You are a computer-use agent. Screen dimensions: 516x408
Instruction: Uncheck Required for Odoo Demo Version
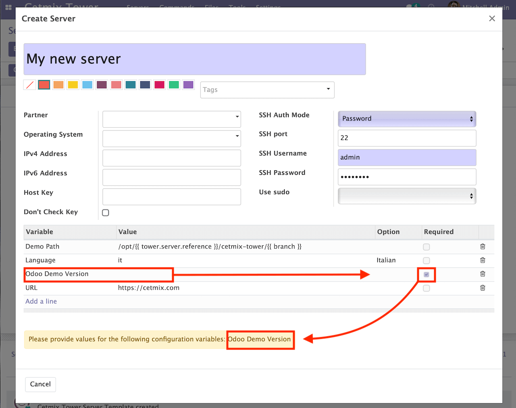[x=426, y=274]
